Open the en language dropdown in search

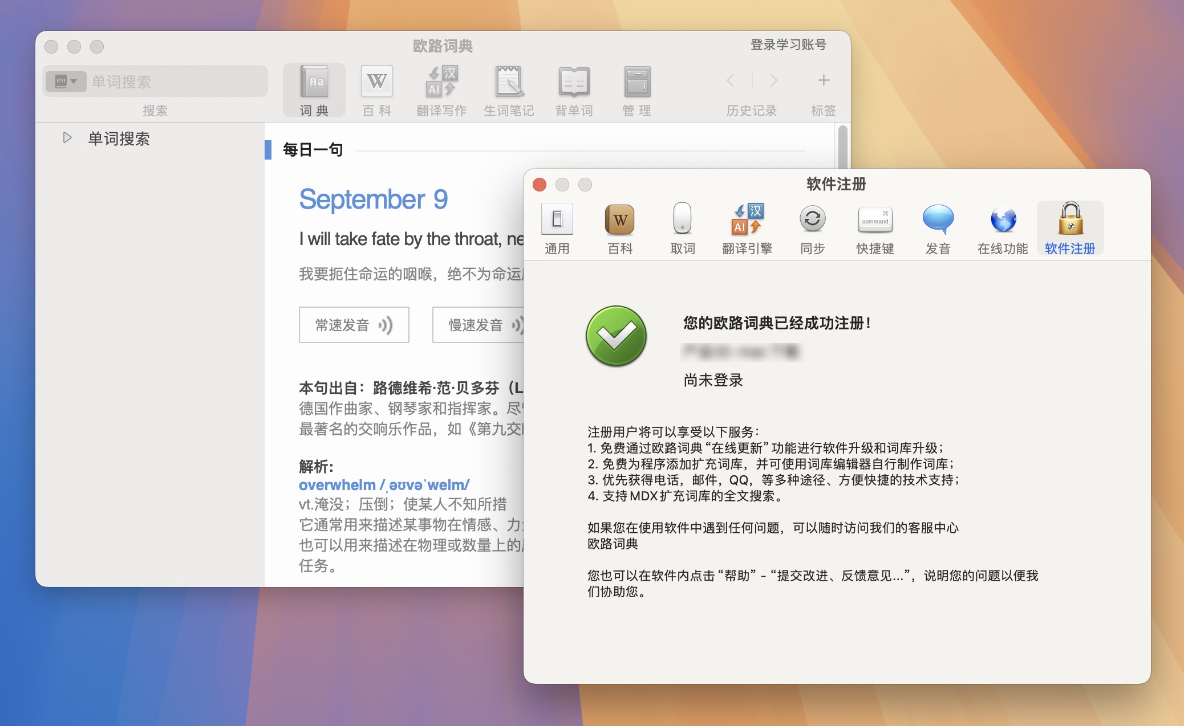[x=66, y=81]
